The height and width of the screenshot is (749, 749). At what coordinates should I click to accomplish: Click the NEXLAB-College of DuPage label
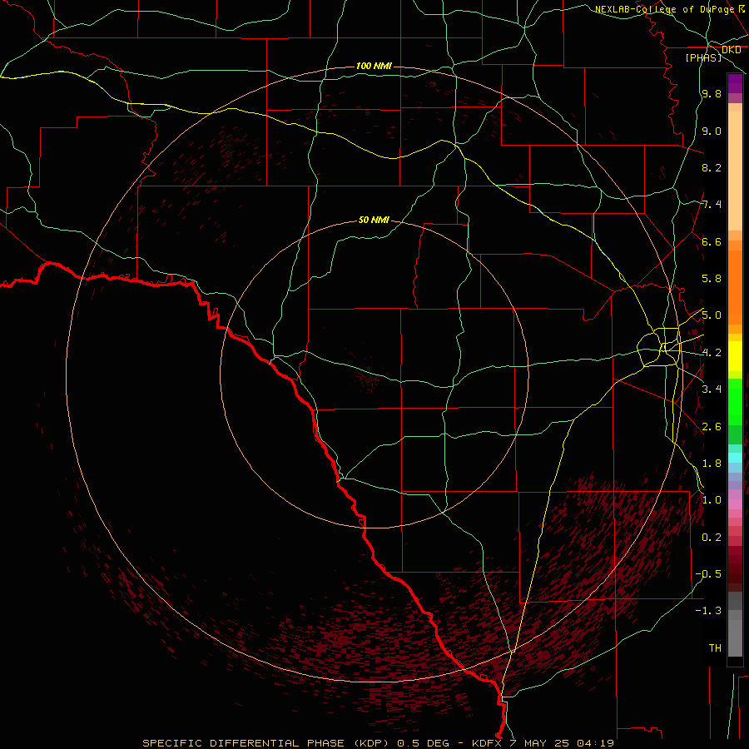(x=664, y=9)
